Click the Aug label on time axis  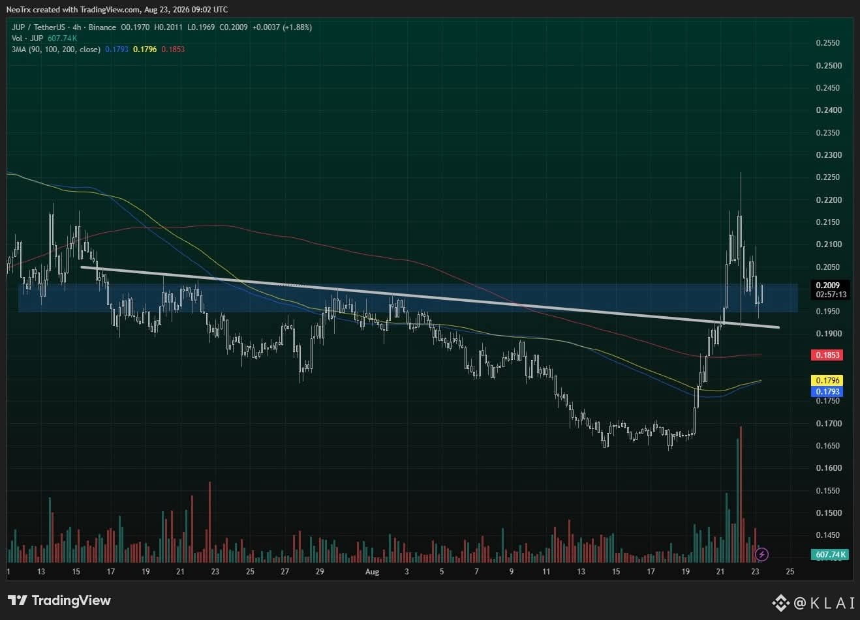(372, 572)
